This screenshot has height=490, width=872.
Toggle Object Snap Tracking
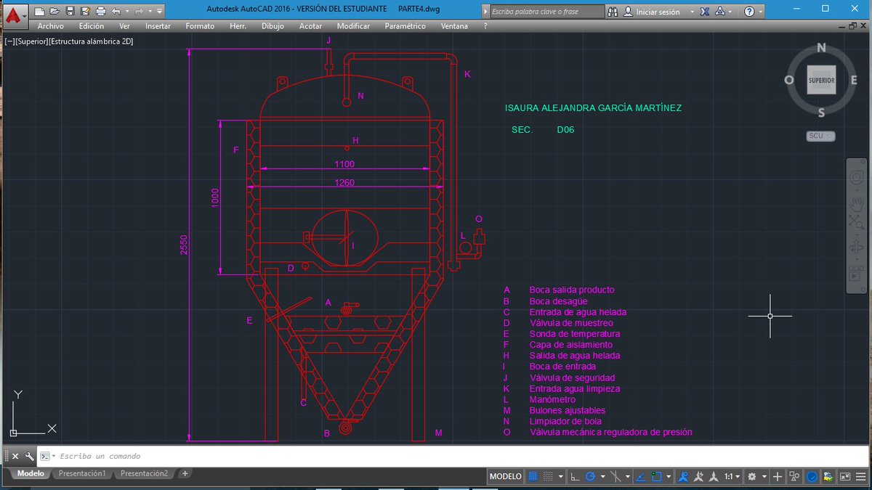click(x=639, y=476)
